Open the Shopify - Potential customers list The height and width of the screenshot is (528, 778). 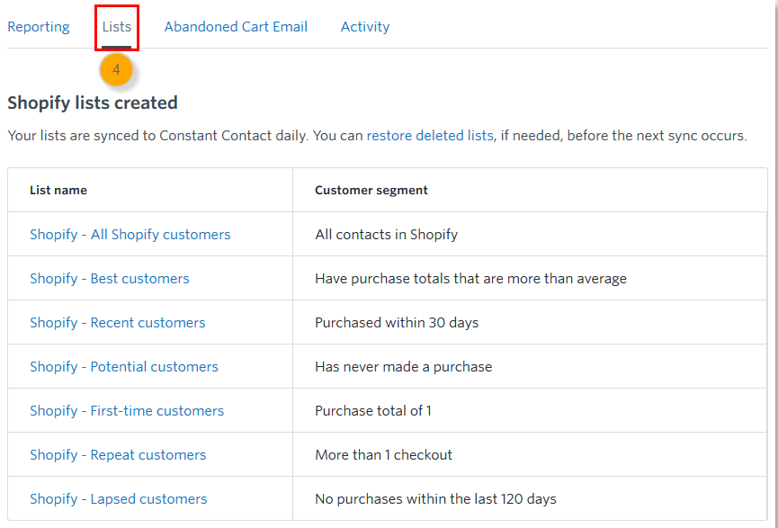pyautogui.click(x=124, y=366)
